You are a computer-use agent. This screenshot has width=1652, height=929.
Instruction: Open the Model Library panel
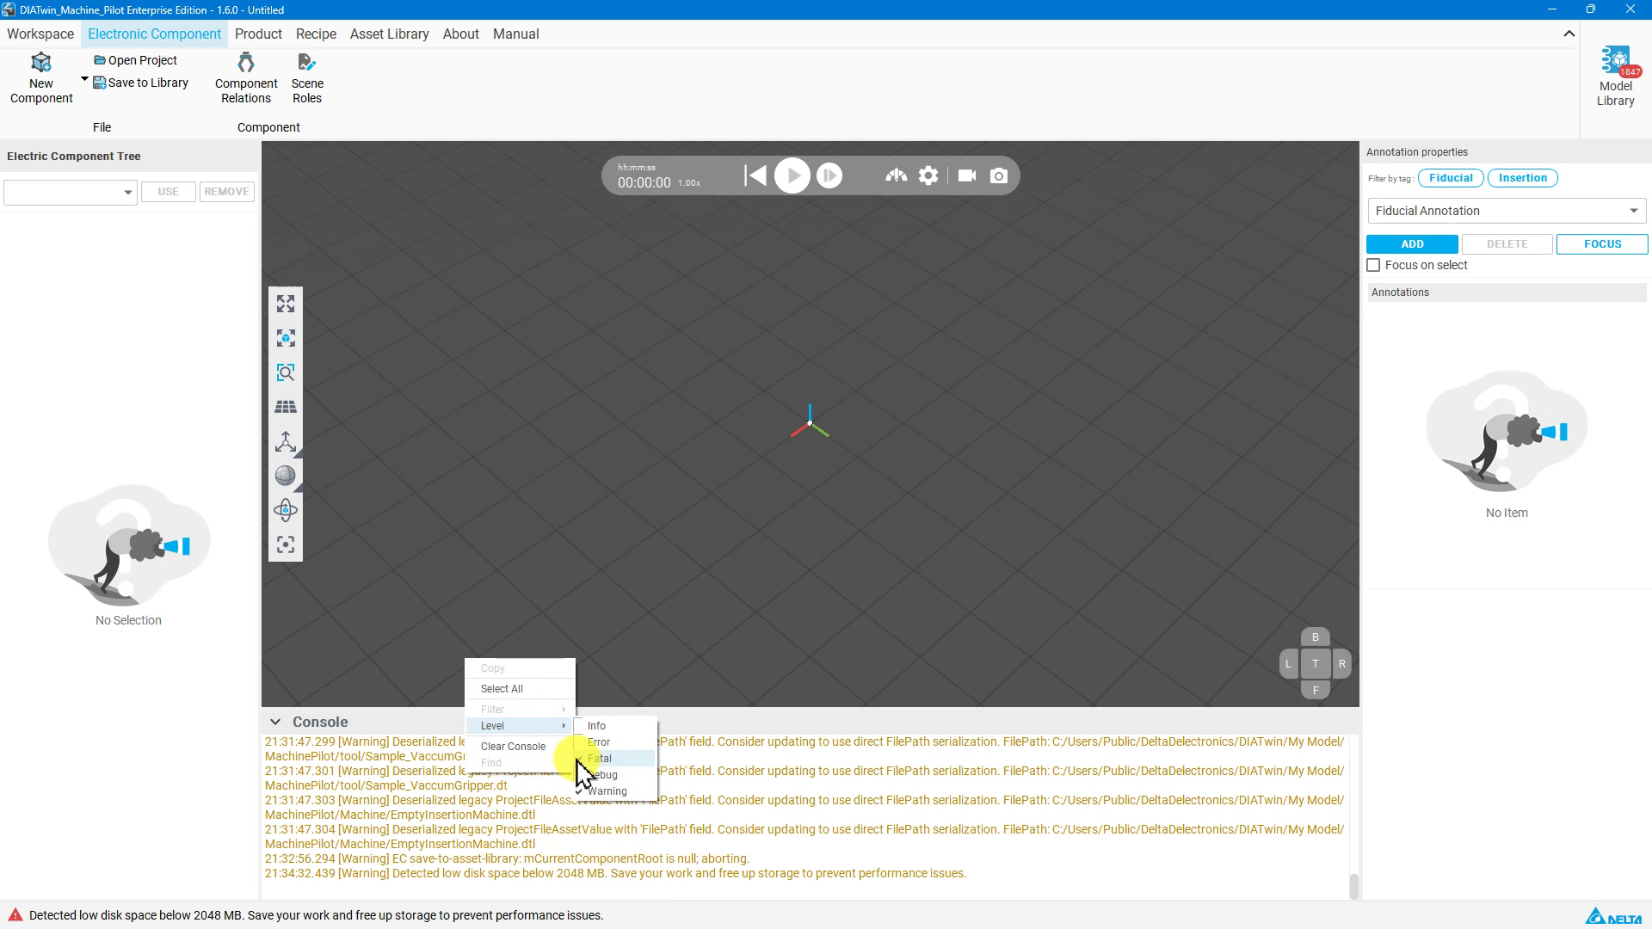[x=1615, y=77]
